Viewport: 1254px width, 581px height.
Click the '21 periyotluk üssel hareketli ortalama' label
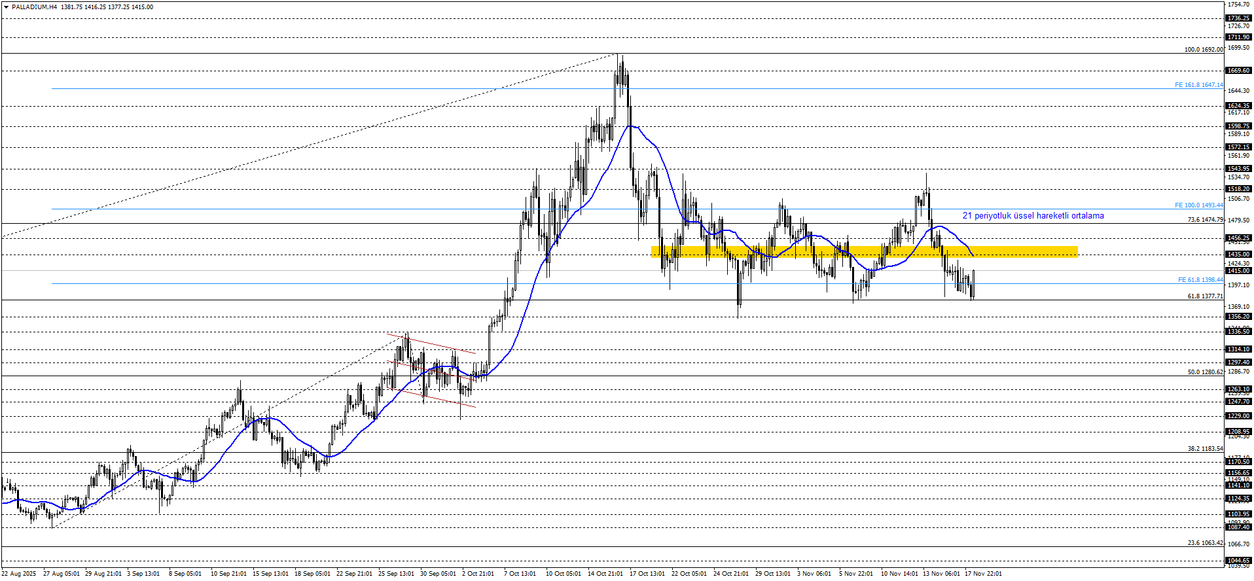(x=1033, y=216)
